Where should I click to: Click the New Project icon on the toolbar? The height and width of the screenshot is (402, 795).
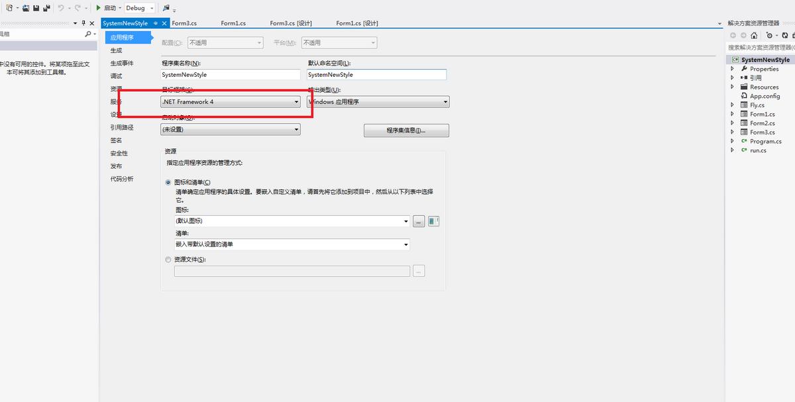coord(9,8)
